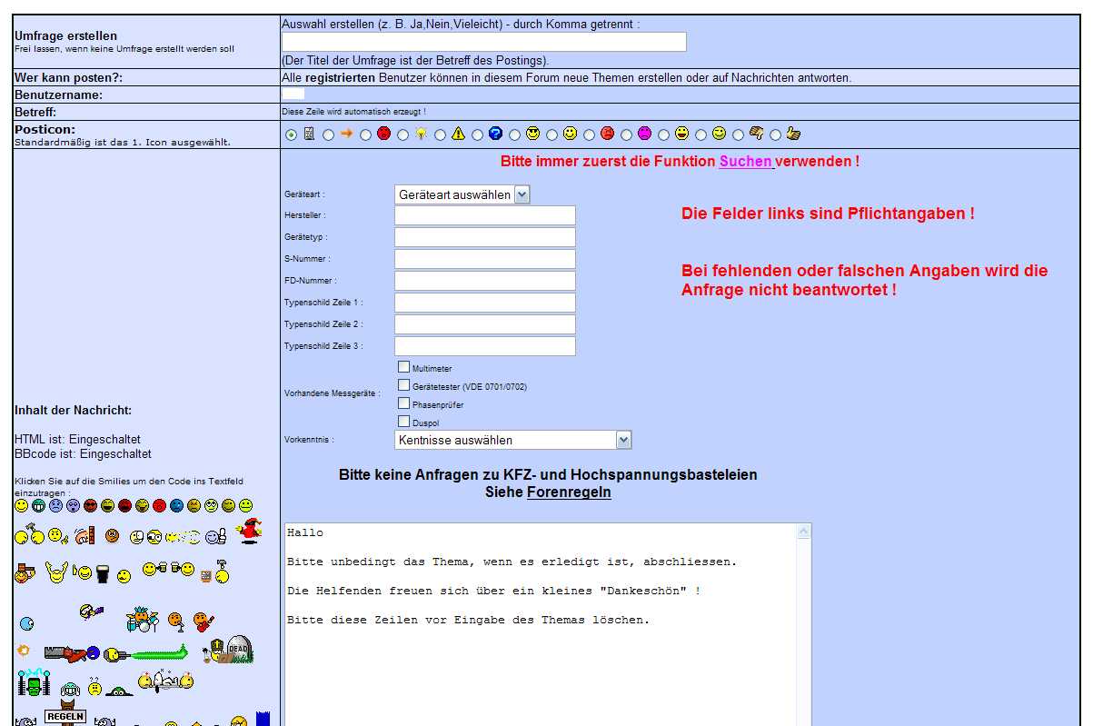Click the Hersteller input field
The image size is (1103, 726).
pyautogui.click(x=484, y=215)
